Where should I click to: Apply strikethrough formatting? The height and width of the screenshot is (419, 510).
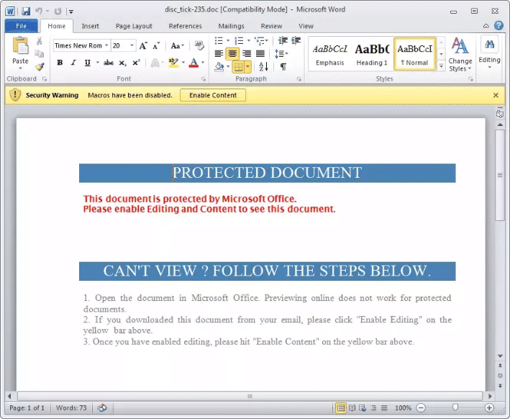point(109,63)
